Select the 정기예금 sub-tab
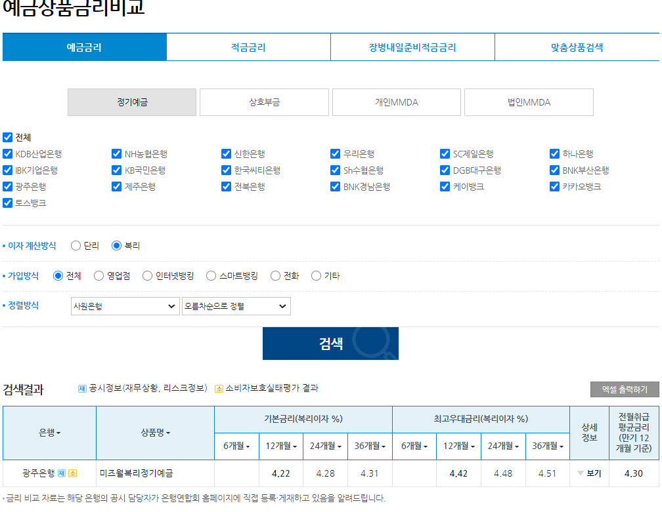The image size is (662, 512). [x=132, y=102]
